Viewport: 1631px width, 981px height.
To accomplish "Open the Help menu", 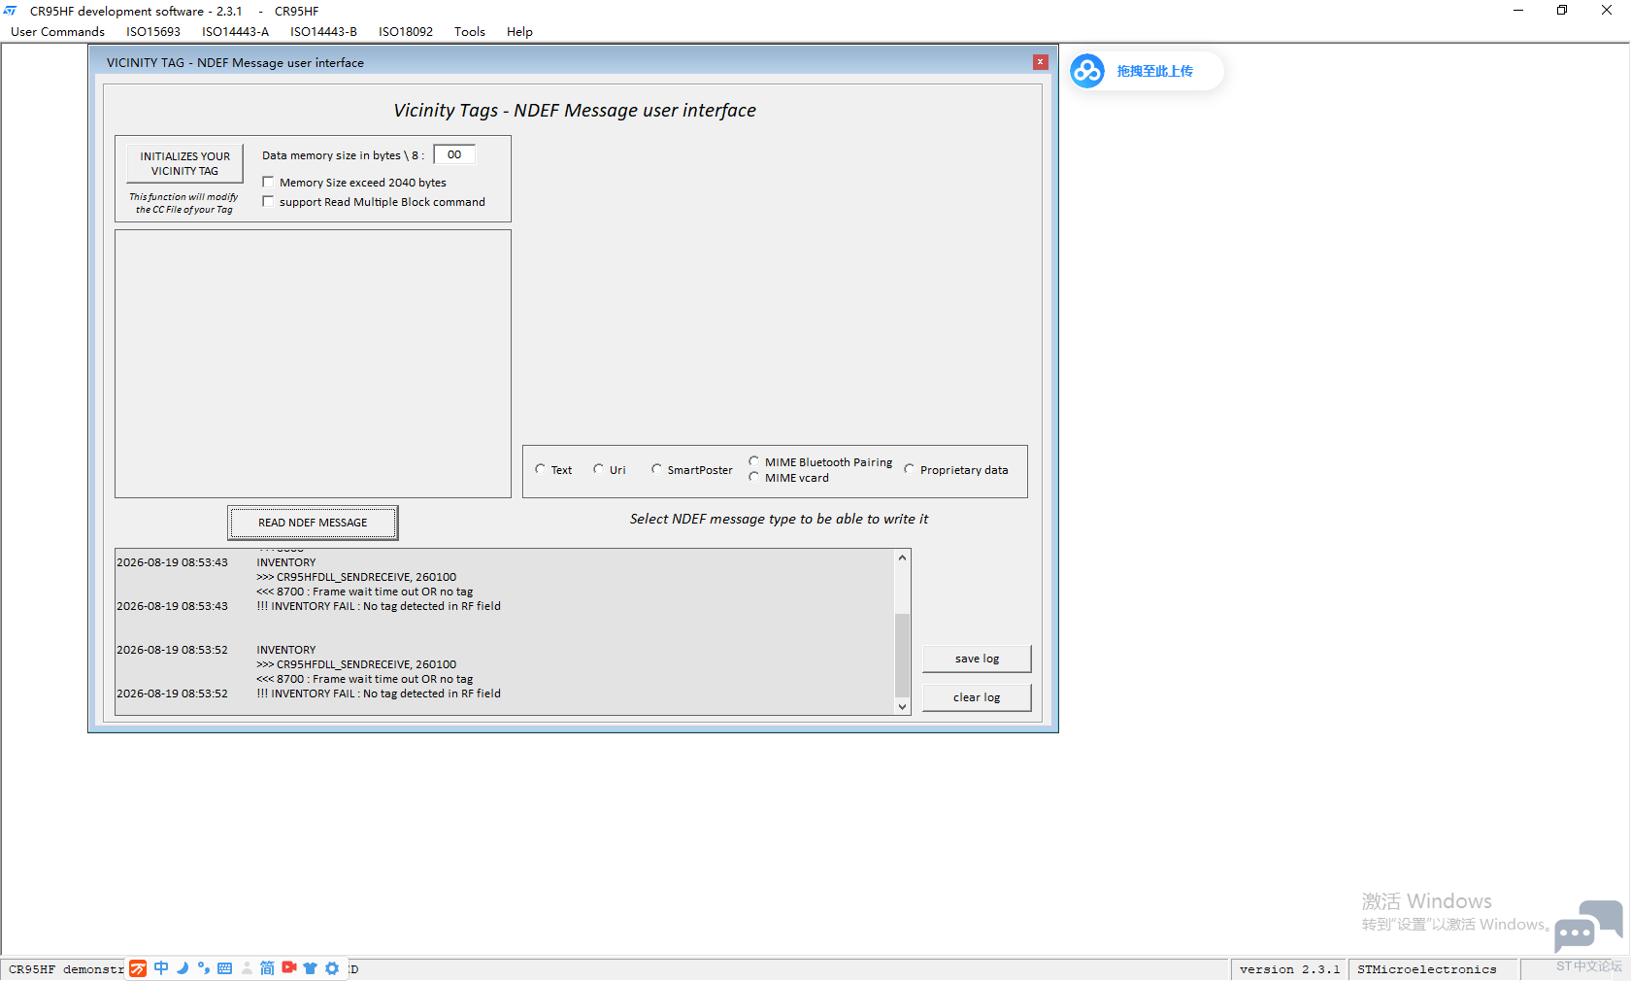I will 519,32.
